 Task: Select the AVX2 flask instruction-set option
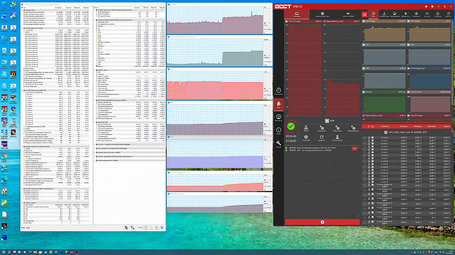click(306, 128)
